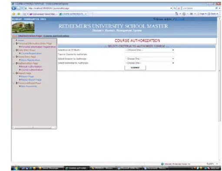Collapse the Report Page parent node

coord(14,73)
